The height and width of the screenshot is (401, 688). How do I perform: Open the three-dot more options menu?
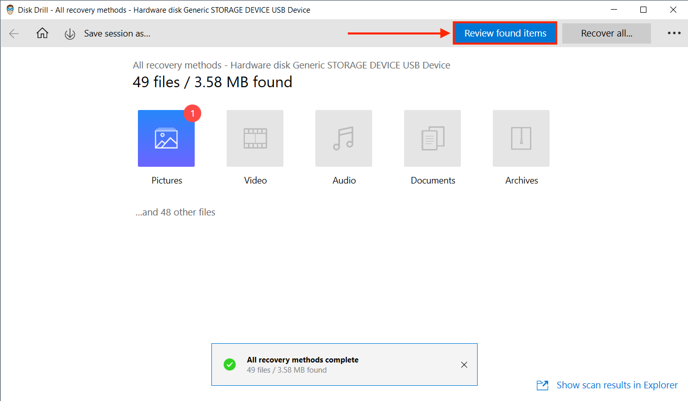point(674,33)
